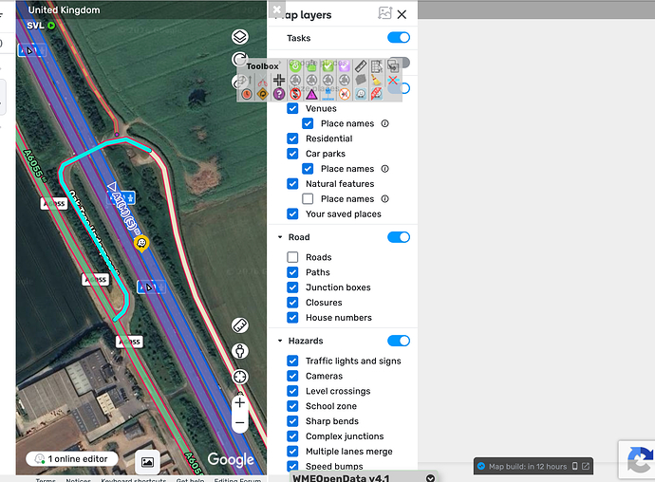Expand the WMEOpenData v4.1 chevron
The height and width of the screenshot is (482, 655).
tap(430, 478)
